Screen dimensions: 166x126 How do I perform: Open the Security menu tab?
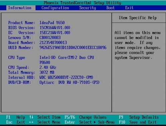click(x=88, y=8)
